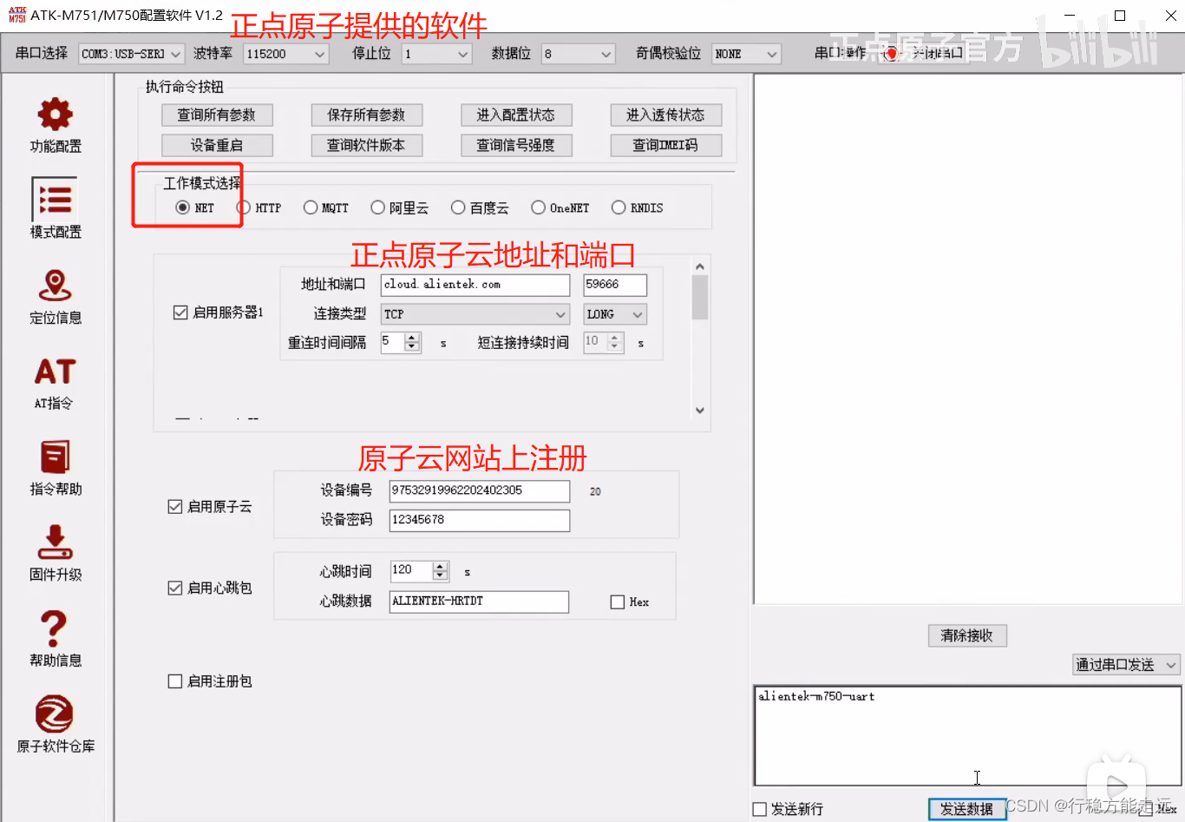Select the 阿里云 working mode
Screen dimensions: 1185x822
377,207
